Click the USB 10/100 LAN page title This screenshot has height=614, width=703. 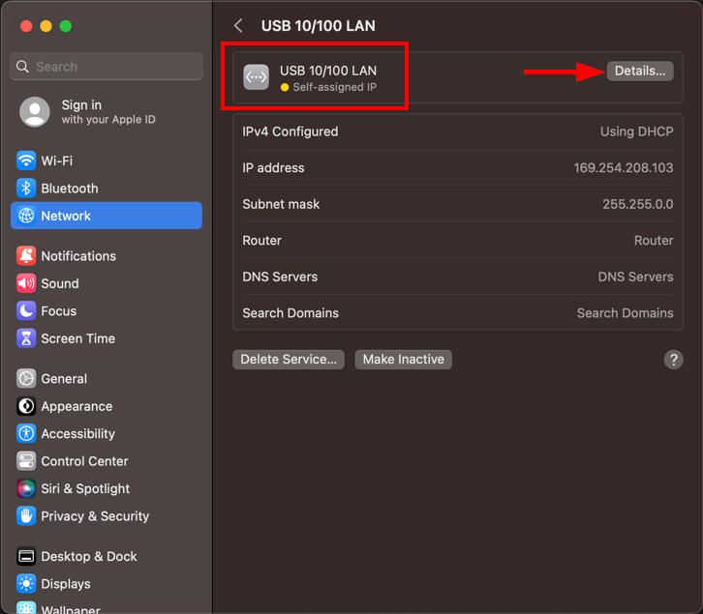(319, 26)
